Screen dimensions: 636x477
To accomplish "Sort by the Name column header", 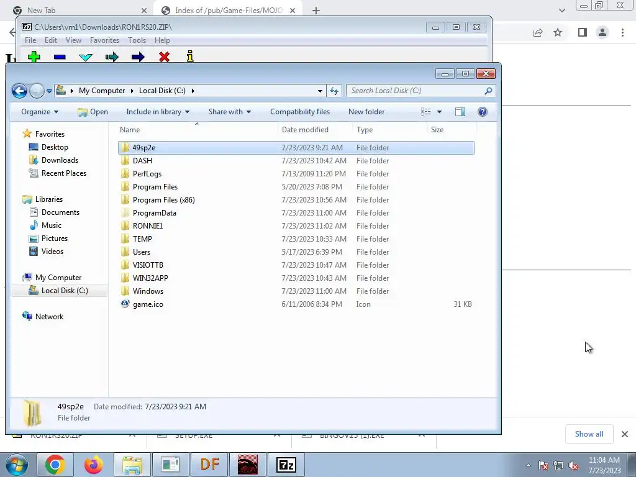I will tap(197, 130).
